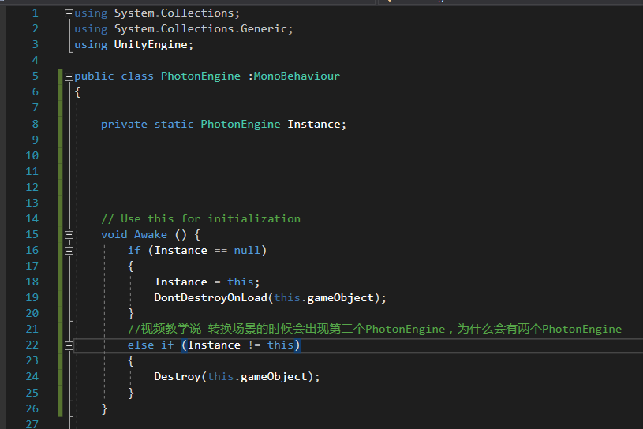
Task: Click gameObject on line 19
Action: (x=340, y=297)
